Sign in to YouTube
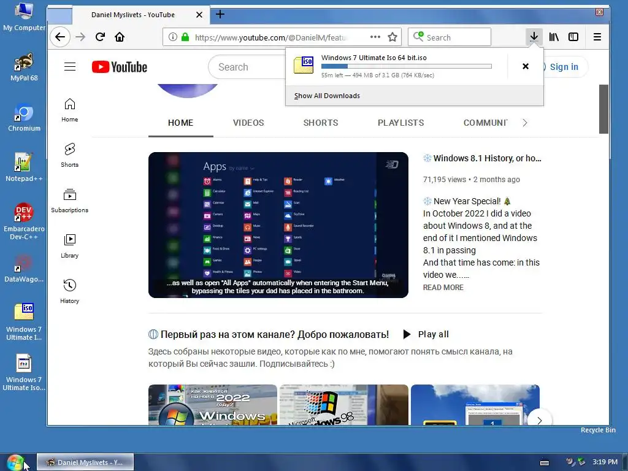Screen dimensions: 628x471 pyautogui.click(x=564, y=67)
